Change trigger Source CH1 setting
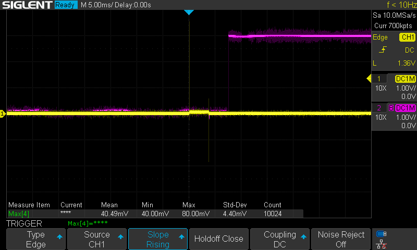Screen dimensions: 417x250 click(x=97, y=239)
